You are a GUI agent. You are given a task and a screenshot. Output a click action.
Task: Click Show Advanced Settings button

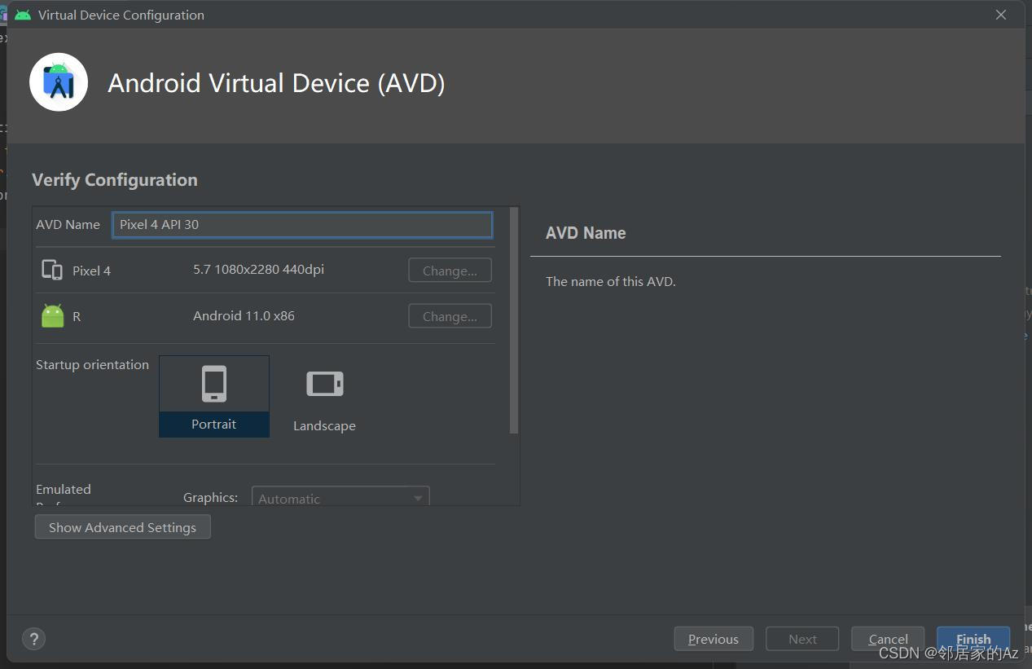[122, 527]
